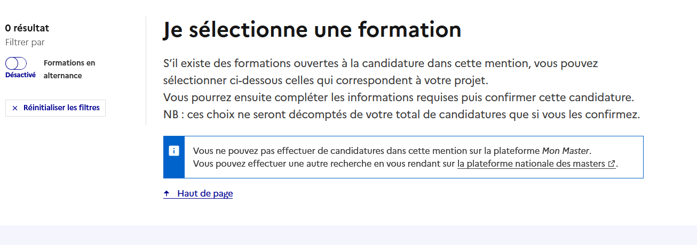Click the lavender band at the page bottom

pyautogui.click(x=348, y=235)
